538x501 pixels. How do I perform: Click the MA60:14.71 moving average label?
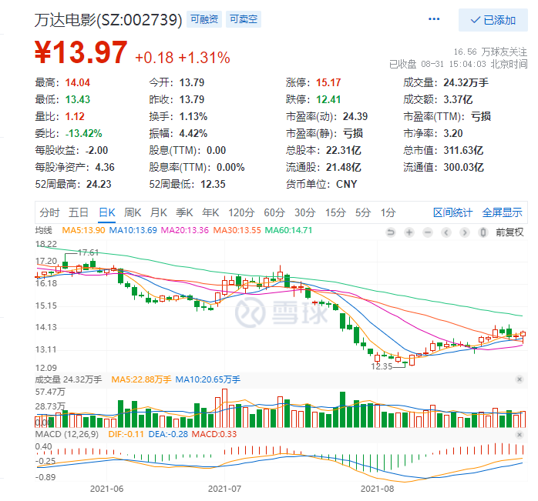tap(288, 230)
